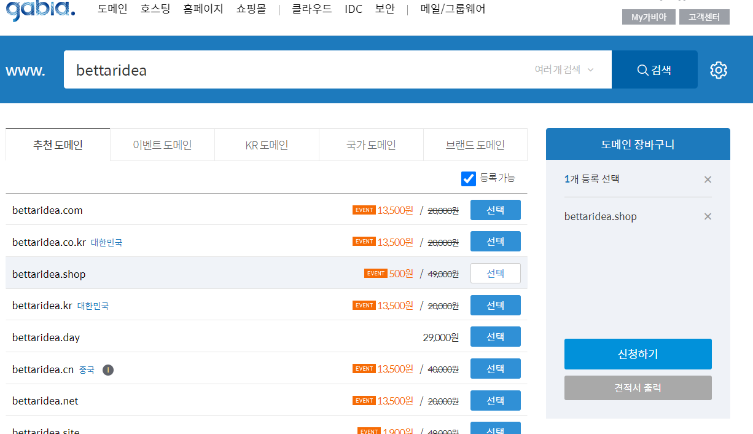Click the 고객센터 button
Screen dimensions: 753x434
tap(704, 17)
